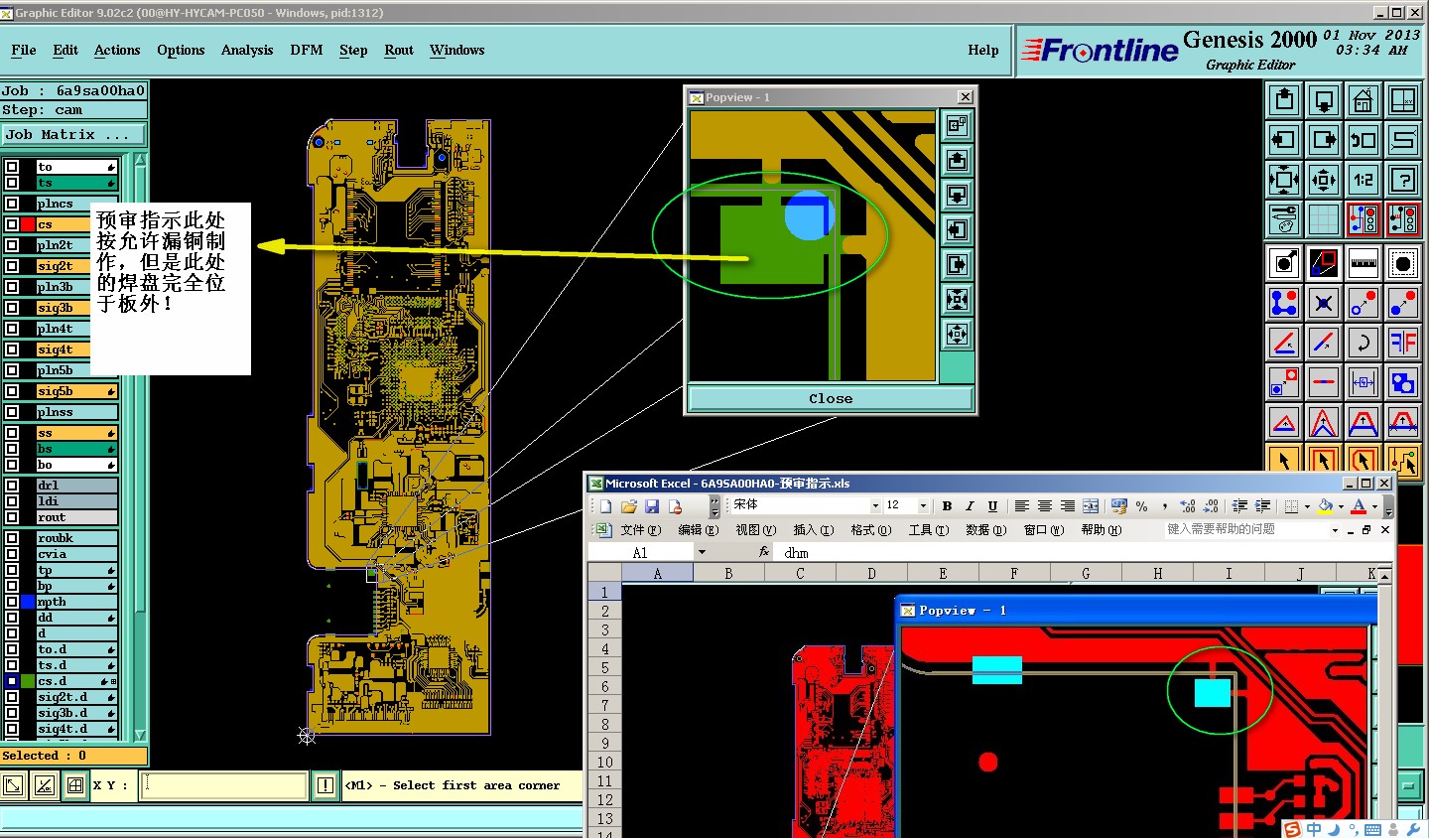1429x838 pixels.
Task: Open the Rout menu
Action: 399,50
